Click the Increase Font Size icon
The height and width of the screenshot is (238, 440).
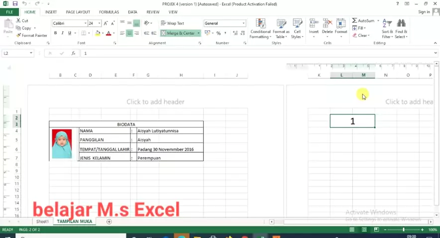108,23
